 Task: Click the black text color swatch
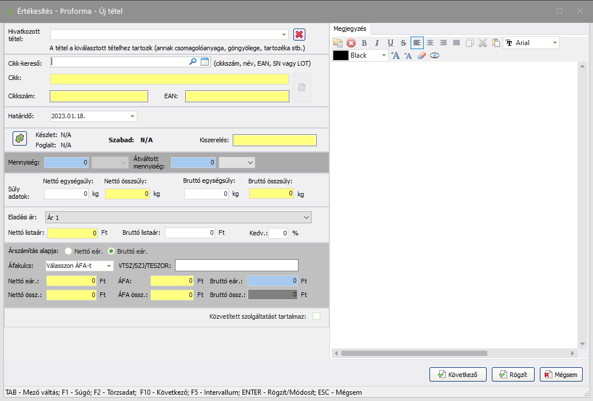tap(341, 55)
